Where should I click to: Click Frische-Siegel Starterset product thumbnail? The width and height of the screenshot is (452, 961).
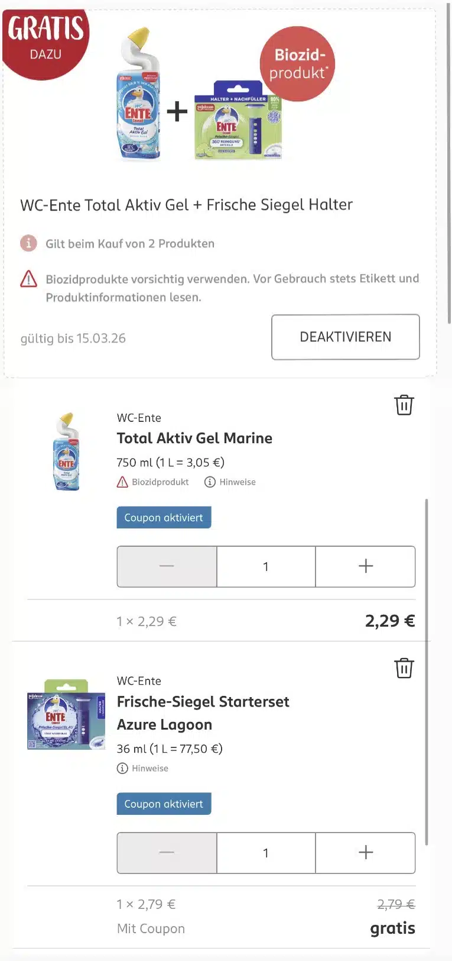point(66,715)
